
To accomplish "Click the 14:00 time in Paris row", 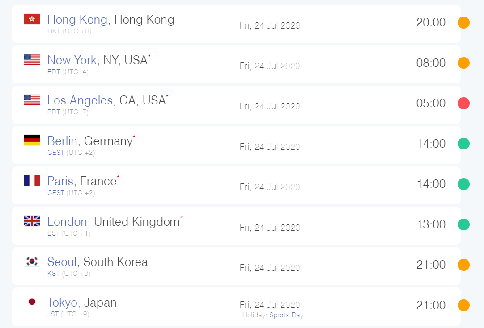I will [x=431, y=184].
